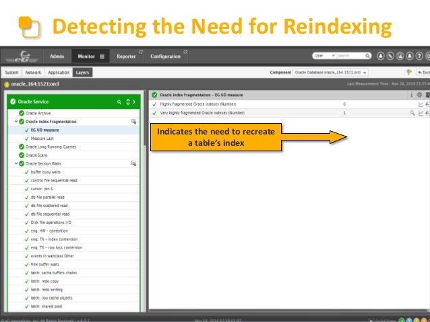Select EG UD measure item
430x322 pixels.
(44, 130)
